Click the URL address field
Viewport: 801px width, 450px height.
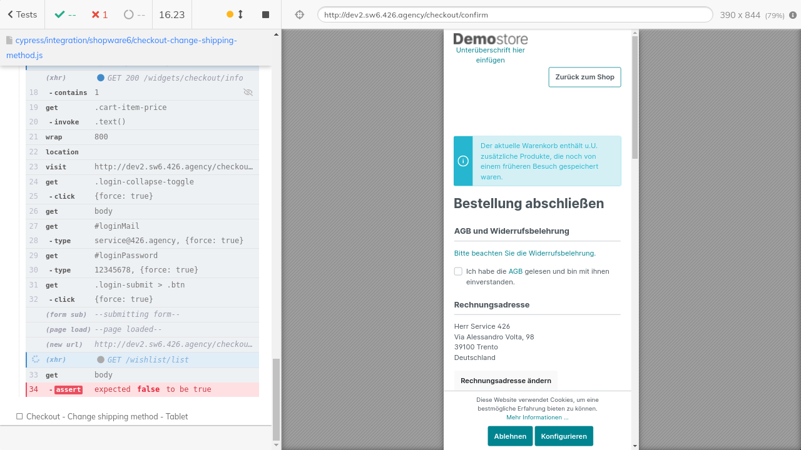[514, 15]
